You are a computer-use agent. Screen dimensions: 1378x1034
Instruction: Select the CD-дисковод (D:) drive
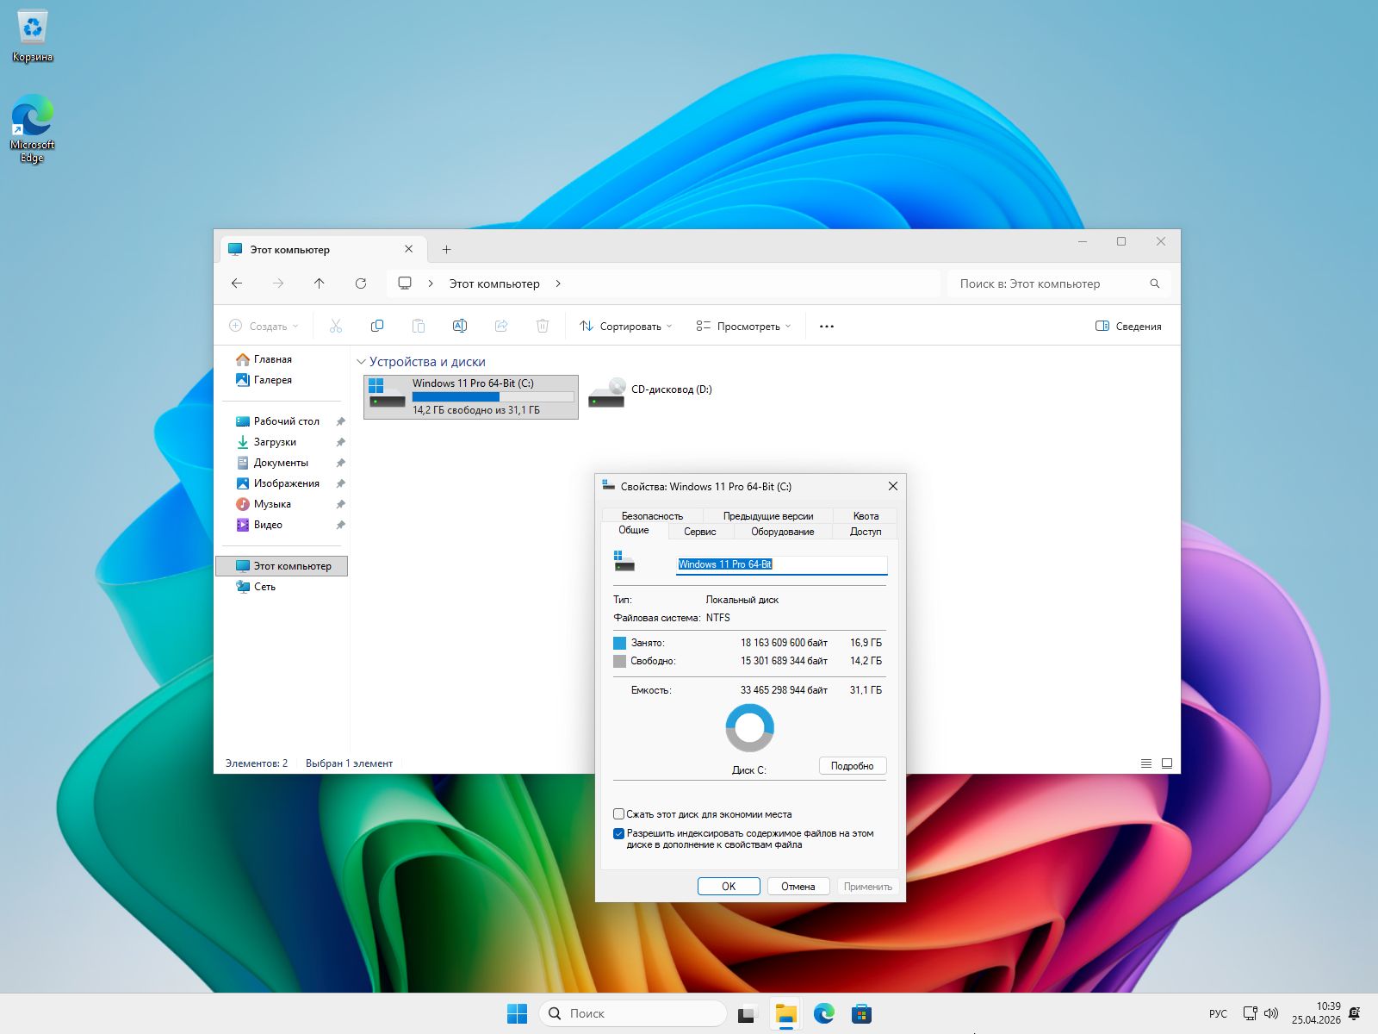click(651, 391)
